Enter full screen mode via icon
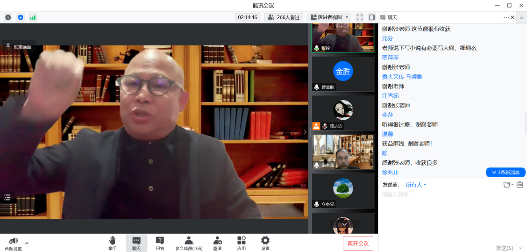This screenshot has height=252, width=527. [x=359, y=17]
